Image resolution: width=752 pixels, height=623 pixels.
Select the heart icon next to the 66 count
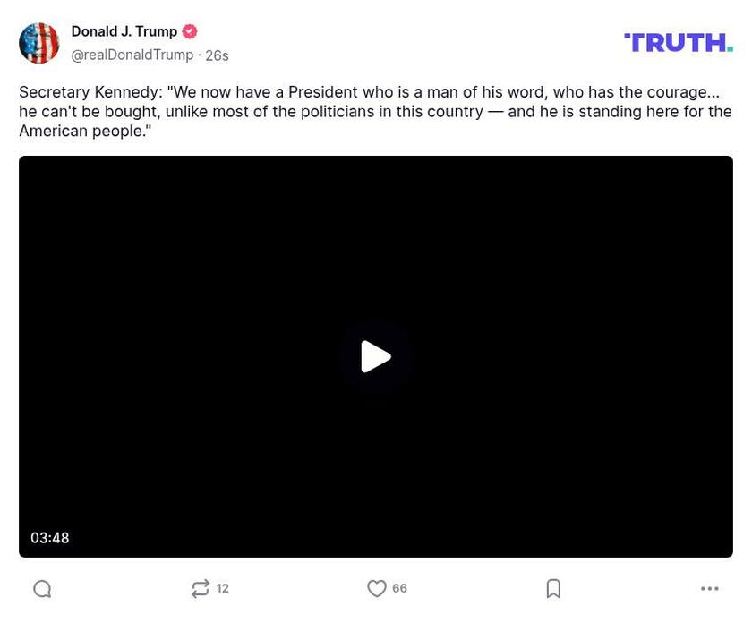[376, 588]
